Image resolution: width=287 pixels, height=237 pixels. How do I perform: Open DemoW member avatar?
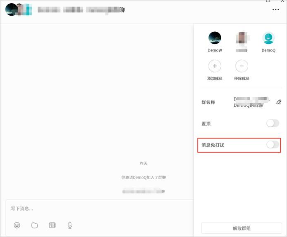[x=215, y=38]
